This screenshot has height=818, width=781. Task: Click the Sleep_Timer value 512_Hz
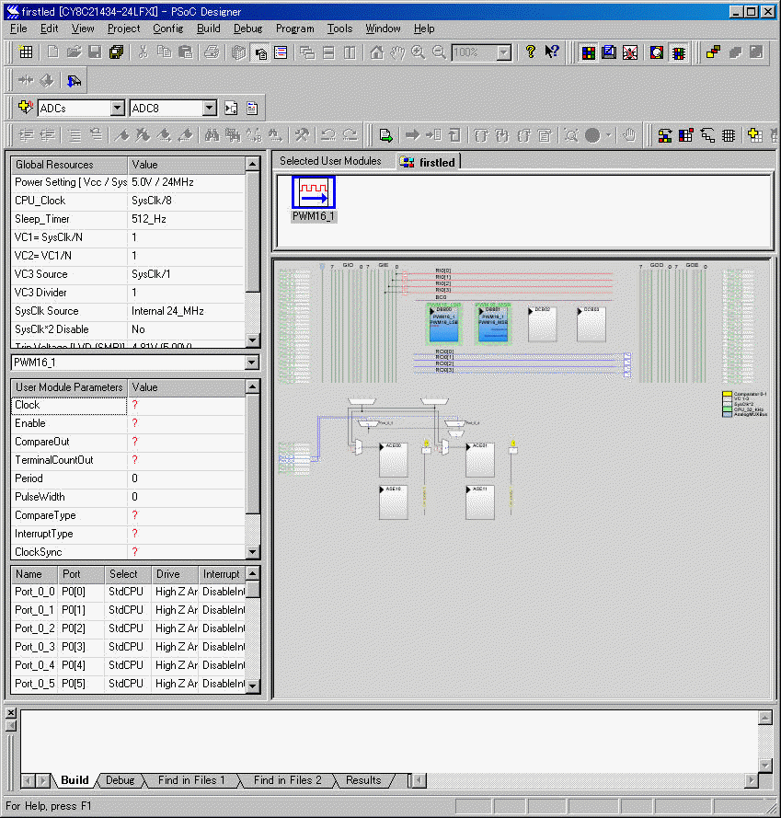(186, 219)
